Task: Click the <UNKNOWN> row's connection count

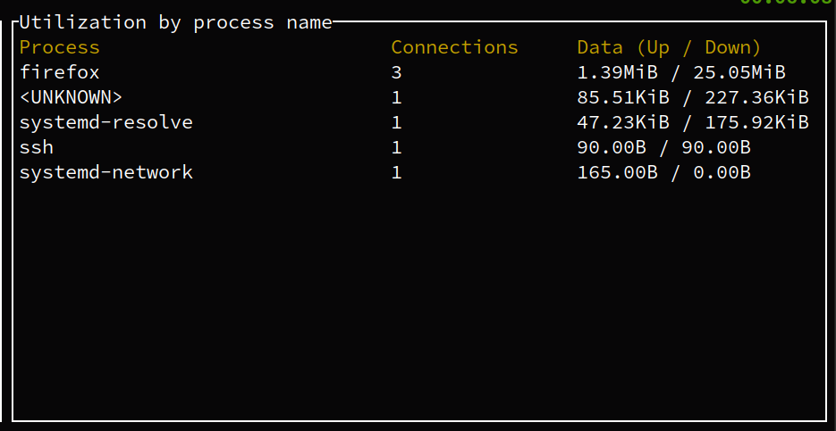Action: point(396,97)
